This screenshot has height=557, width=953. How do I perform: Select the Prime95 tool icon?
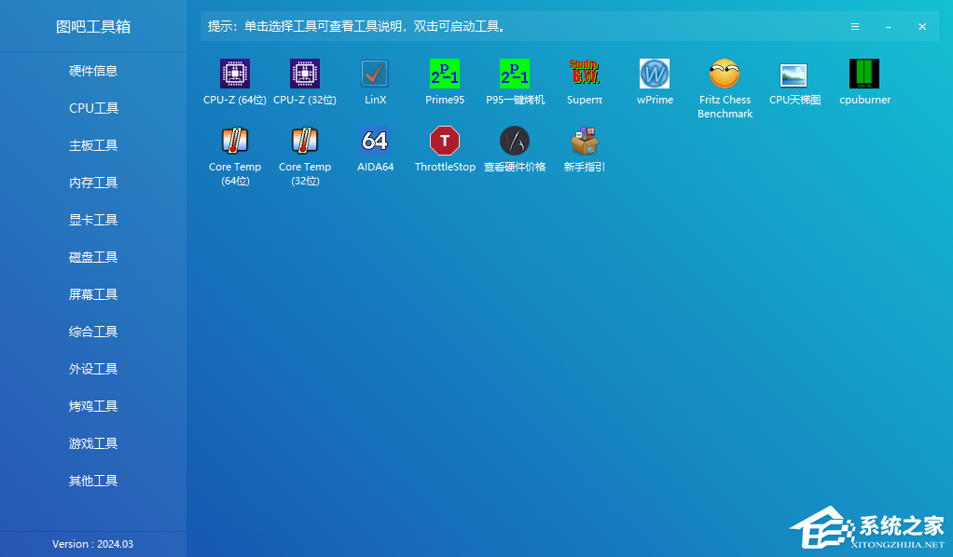pos(445,74)
